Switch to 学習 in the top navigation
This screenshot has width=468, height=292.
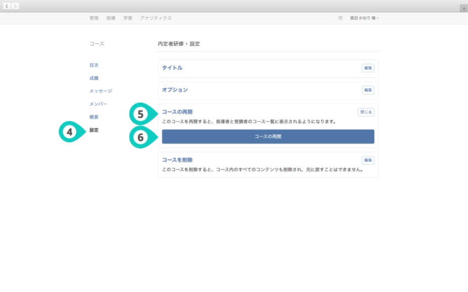[x=128, y=18]
